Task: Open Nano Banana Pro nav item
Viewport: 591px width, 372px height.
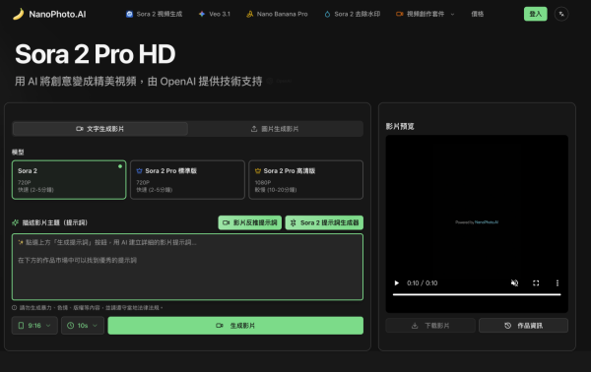Action: pyautogui.click(x=277, y=14)
